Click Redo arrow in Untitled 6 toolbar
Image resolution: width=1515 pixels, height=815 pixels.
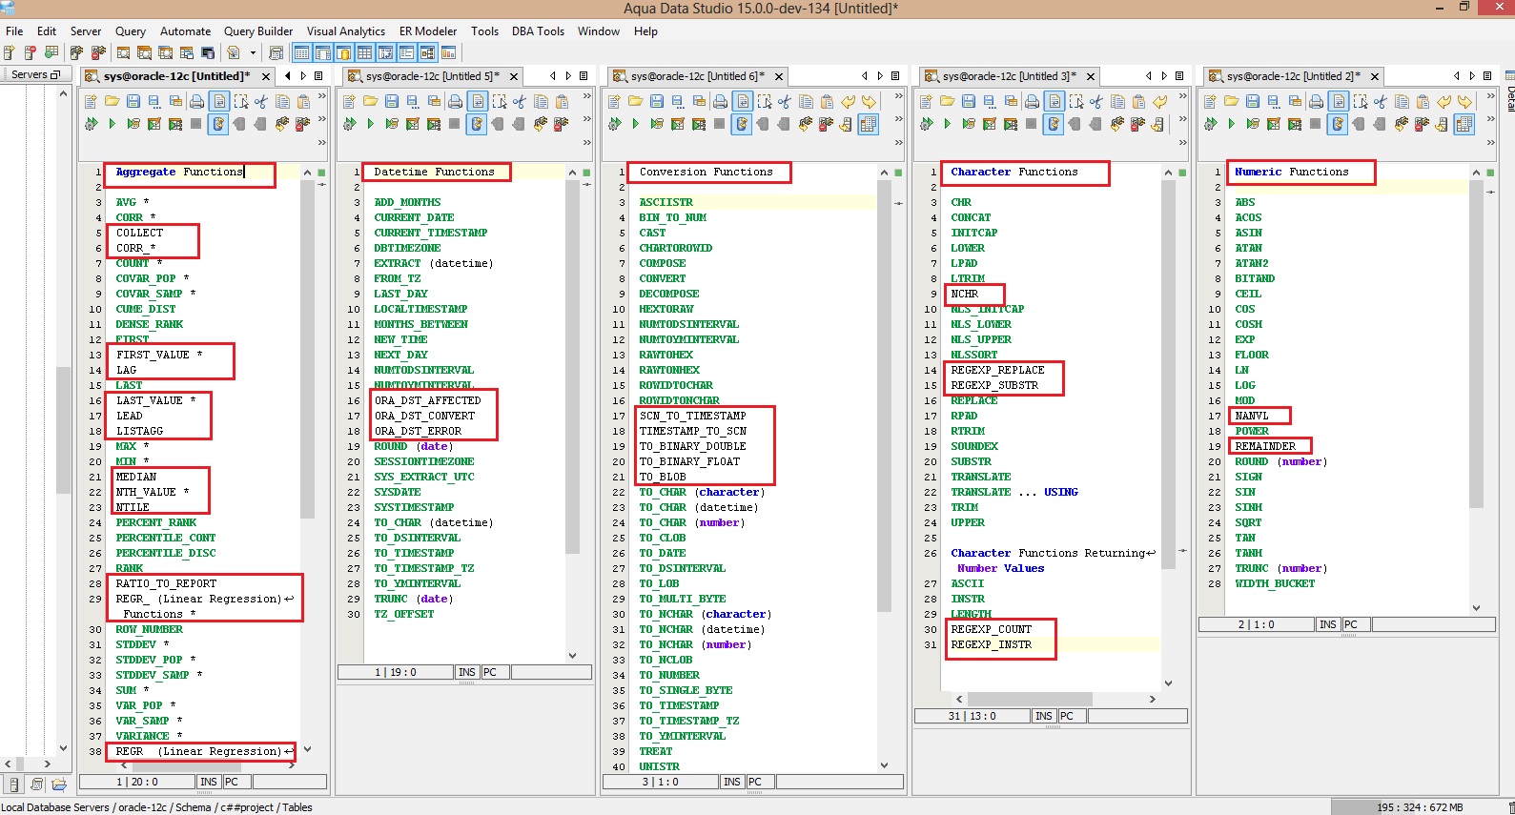coord(869,101)
